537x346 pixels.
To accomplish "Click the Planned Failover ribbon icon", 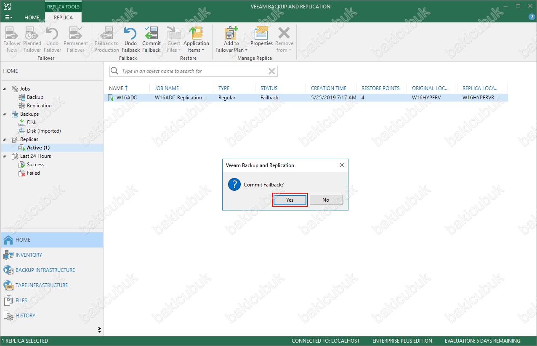I will click(32, 39).
